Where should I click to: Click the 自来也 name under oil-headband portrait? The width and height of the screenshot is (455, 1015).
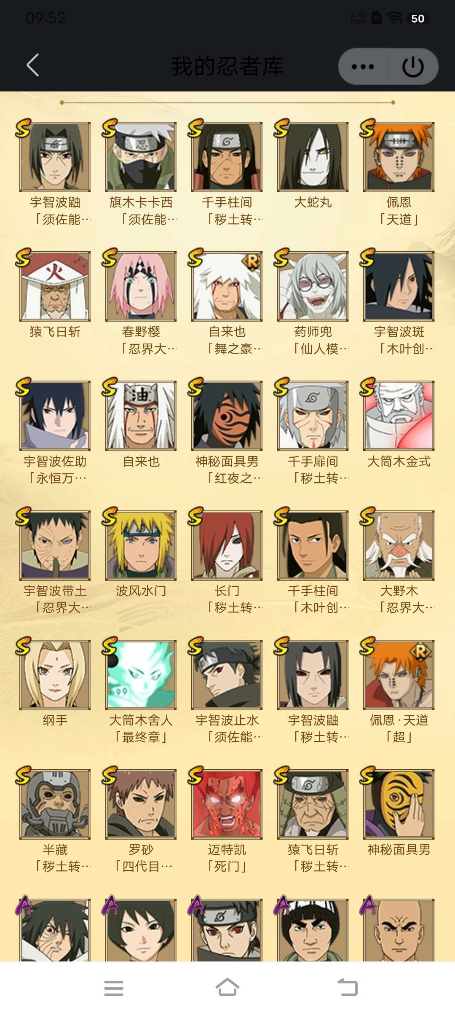141,462
